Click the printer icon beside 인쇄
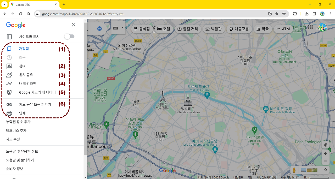Viewport: 335px width, 179px height. [9, 113]
